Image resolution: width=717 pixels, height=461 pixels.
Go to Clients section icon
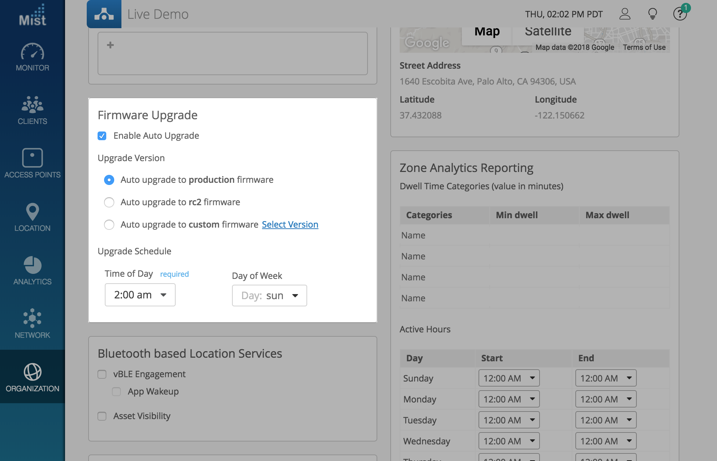click(x=32, y=105)
